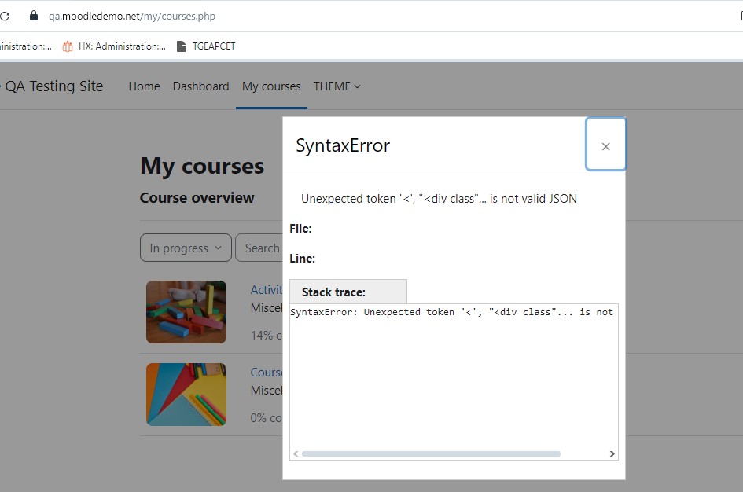This screenshot has height=492, width=743.
Task: Open the In progress filter dropdown
Action: pos(186,248)
